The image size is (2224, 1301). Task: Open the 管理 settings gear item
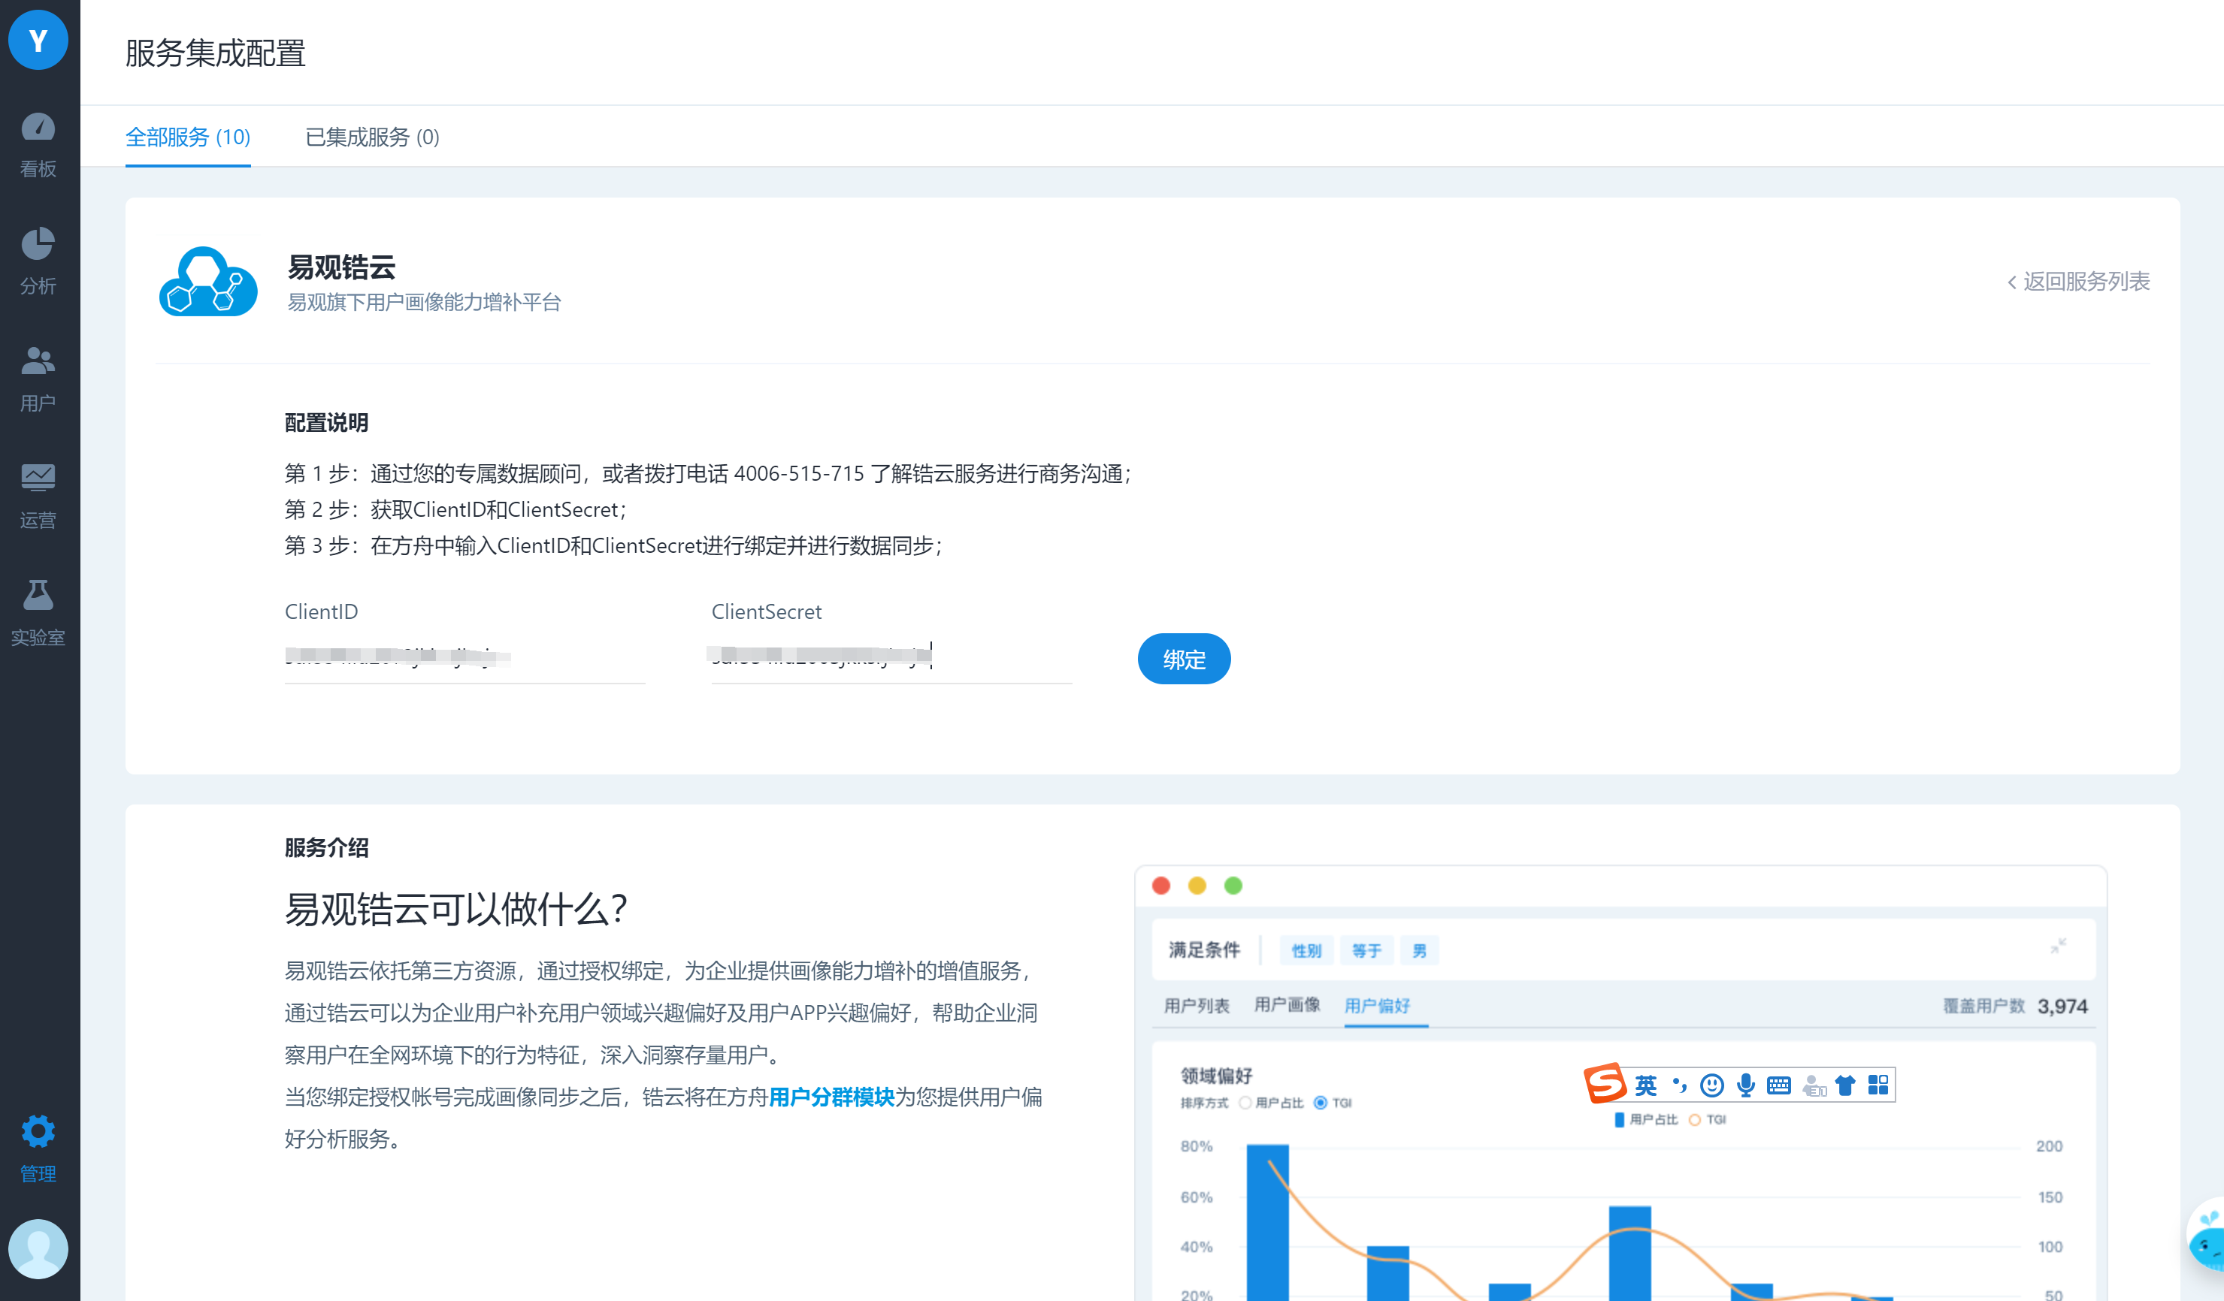pos(38,1149)
